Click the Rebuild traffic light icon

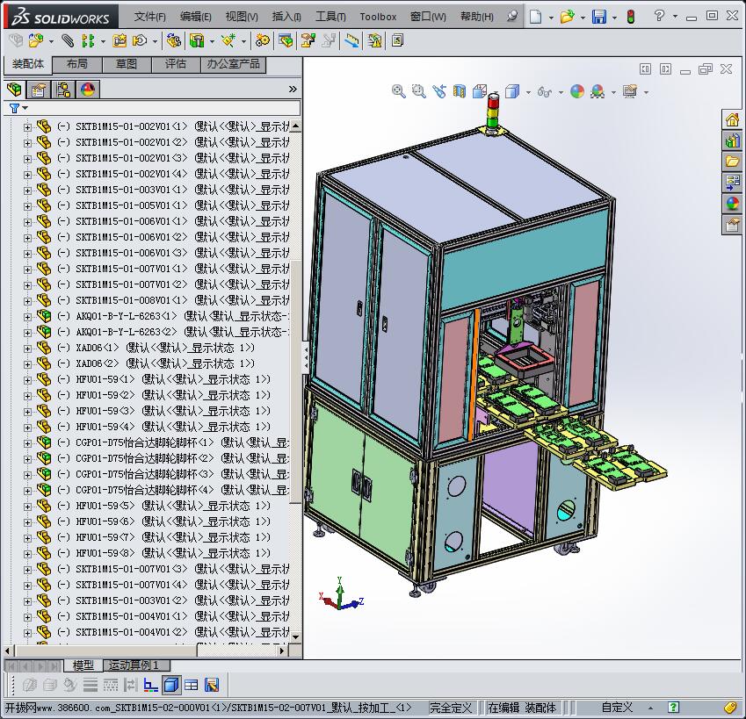630,17
